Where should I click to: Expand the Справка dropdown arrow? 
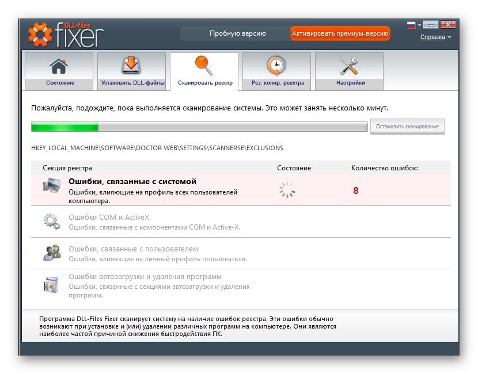point(449,37)
